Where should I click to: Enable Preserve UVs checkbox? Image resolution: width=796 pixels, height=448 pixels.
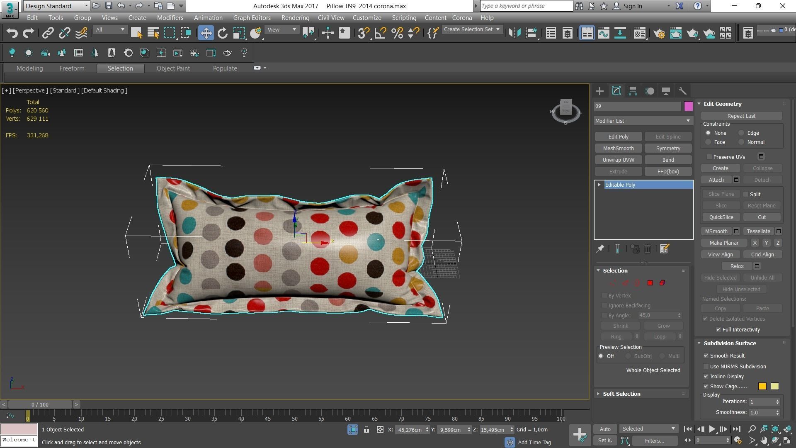[x=709, y=157]
